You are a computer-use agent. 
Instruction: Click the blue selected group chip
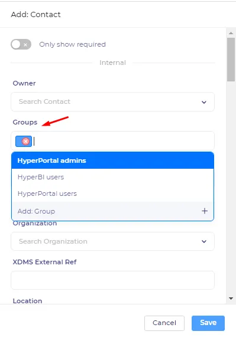point(24,142)
